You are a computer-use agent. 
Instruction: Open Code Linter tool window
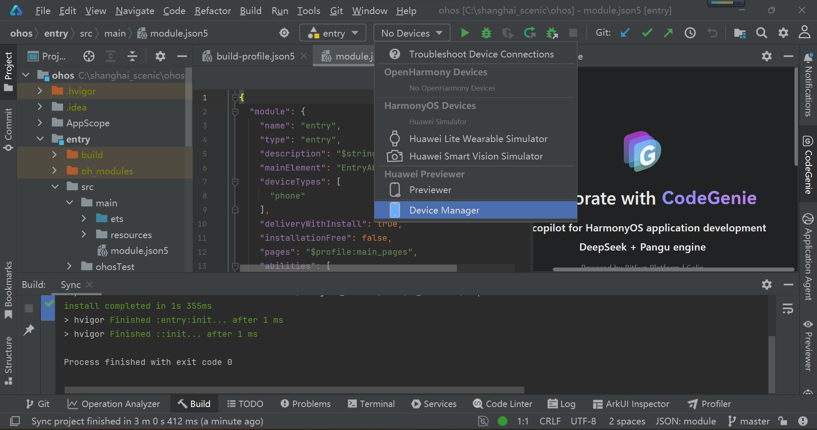pyautogui.click(x=503, y=404)
